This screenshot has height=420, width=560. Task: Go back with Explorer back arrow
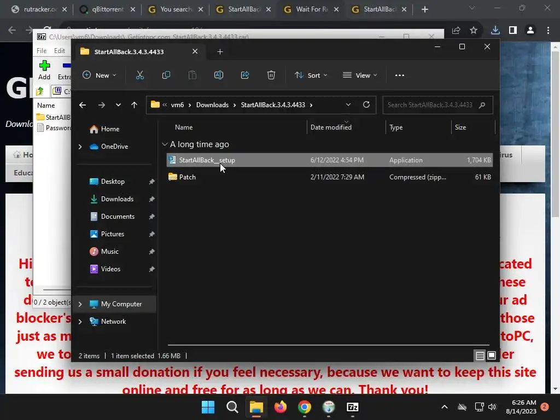[83, 105]
